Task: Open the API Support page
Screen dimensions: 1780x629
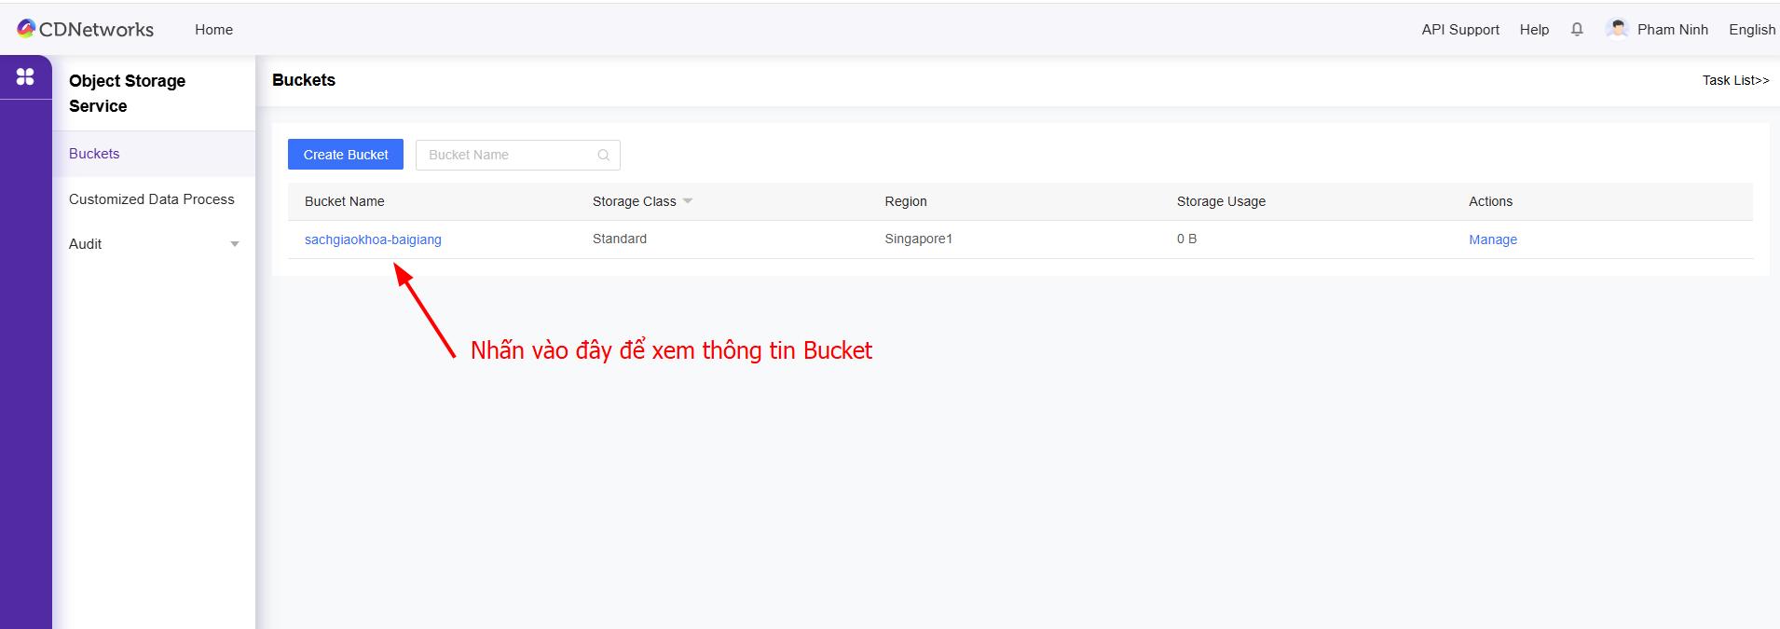Action: (x=1459, y=29)
